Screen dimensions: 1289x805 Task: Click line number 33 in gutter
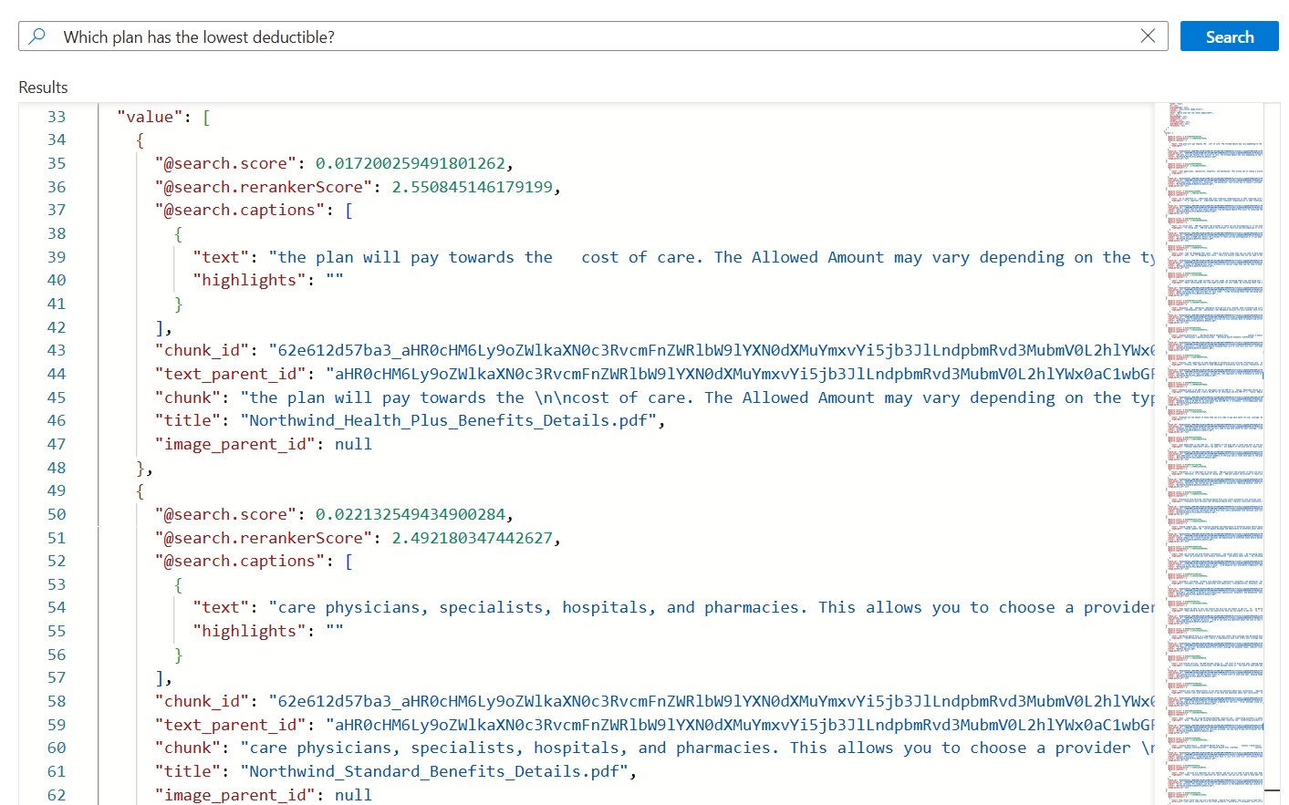(x=57, y=117)
